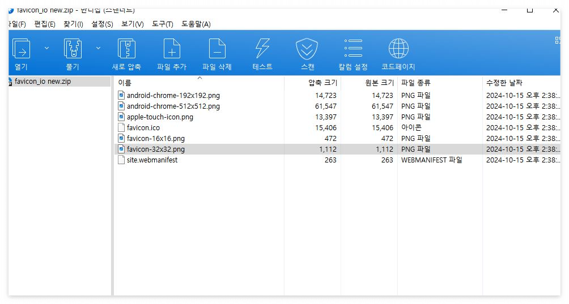This screenshot has height=304, width=569.
Task: Click compressed size 1,112 in selected row
Action: [x=328, y=149]
